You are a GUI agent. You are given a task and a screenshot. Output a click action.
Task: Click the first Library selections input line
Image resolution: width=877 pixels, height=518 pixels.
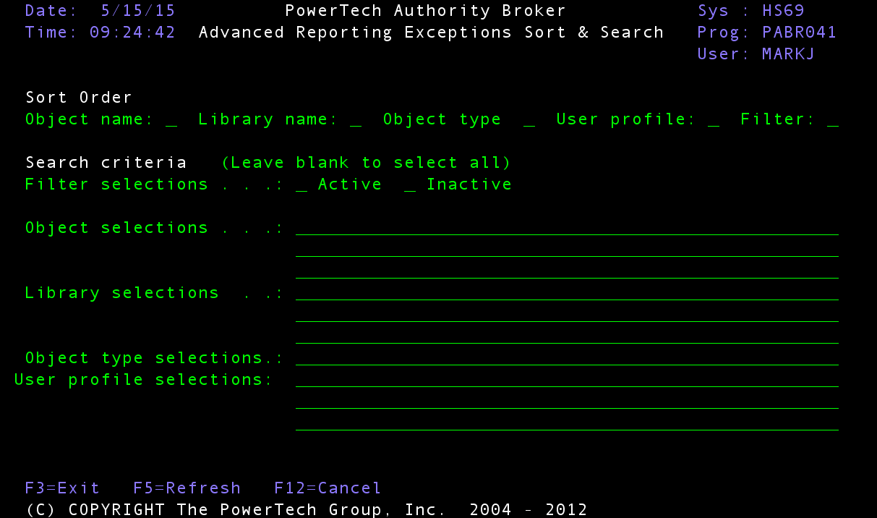pos(567,293)
